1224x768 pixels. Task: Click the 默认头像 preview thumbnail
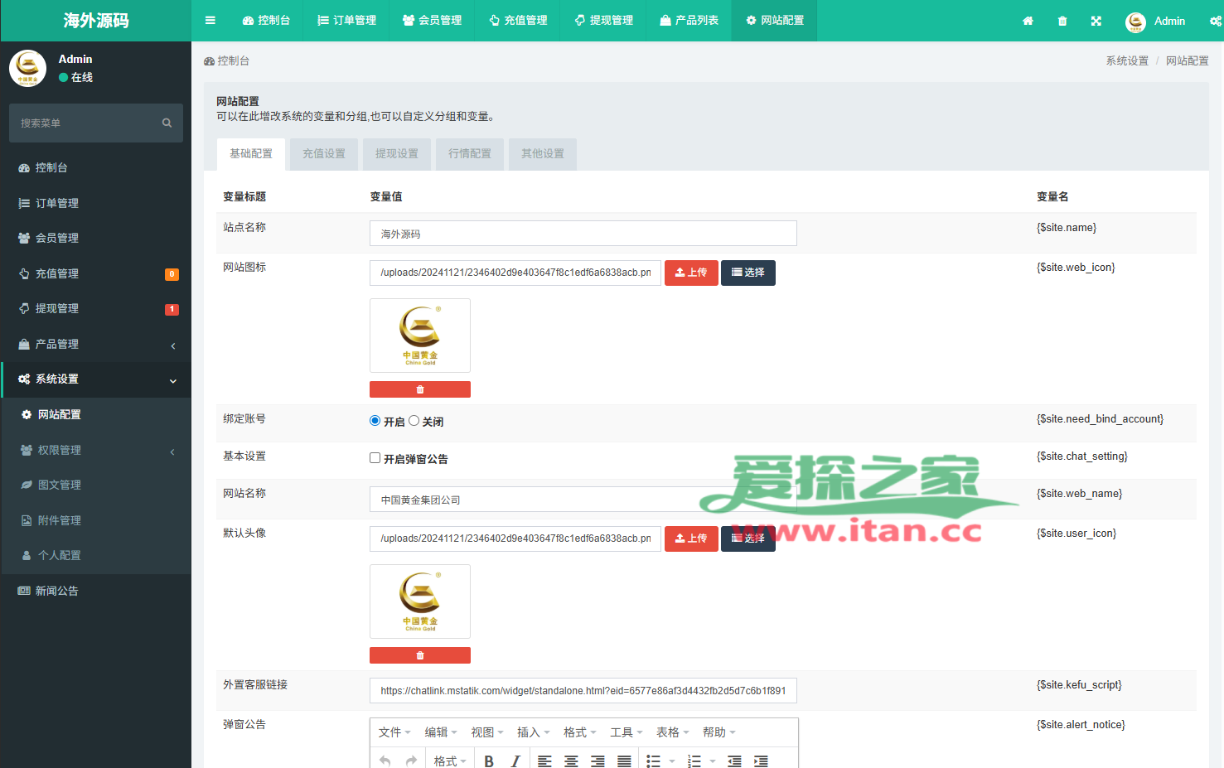click(x=420, y=601)
